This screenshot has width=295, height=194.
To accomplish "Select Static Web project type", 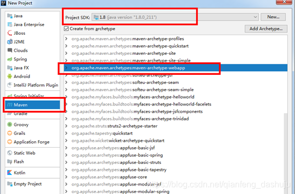I will (x=33, y=153).
